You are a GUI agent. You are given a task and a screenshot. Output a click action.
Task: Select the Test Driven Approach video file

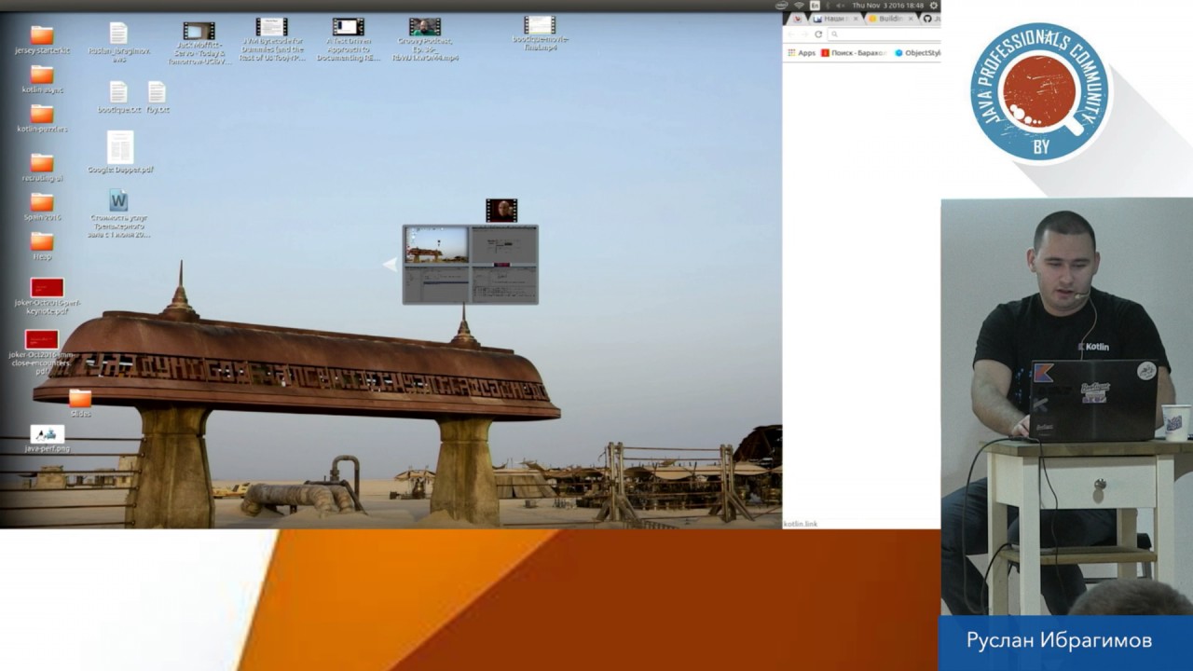pos(348,27)
